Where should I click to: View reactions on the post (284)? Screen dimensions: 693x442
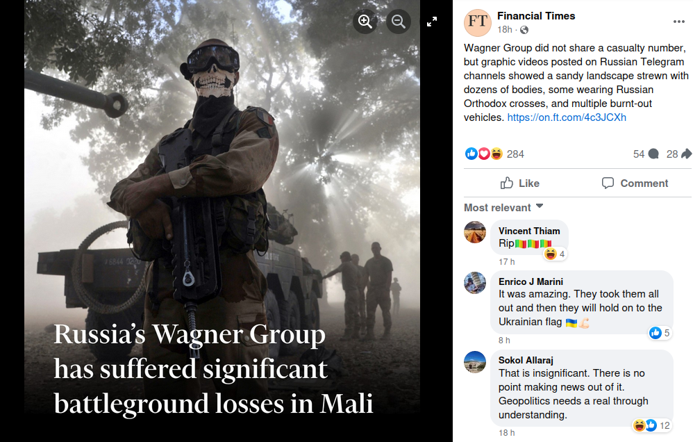[x=494, y=154]
